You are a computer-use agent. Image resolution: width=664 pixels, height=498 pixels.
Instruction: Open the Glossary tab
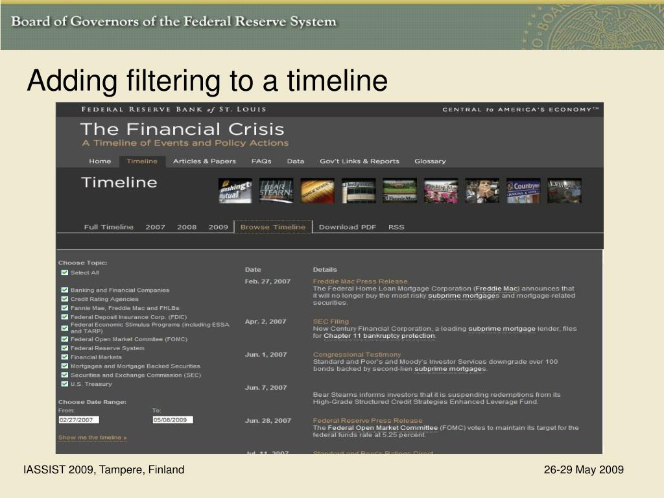430,161
